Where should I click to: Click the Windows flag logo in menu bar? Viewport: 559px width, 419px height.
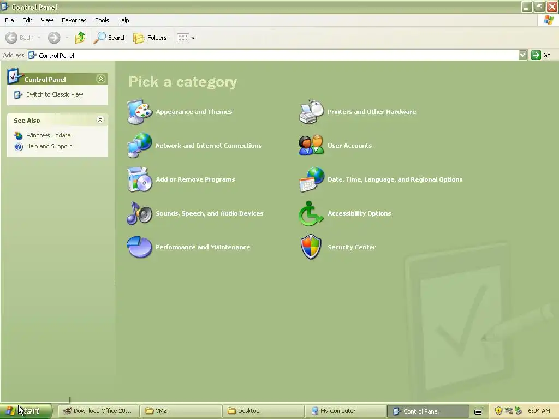(x=548, y=20)
